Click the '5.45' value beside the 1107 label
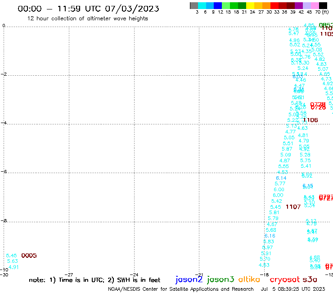333x293 pixels. tap(275, 207)
